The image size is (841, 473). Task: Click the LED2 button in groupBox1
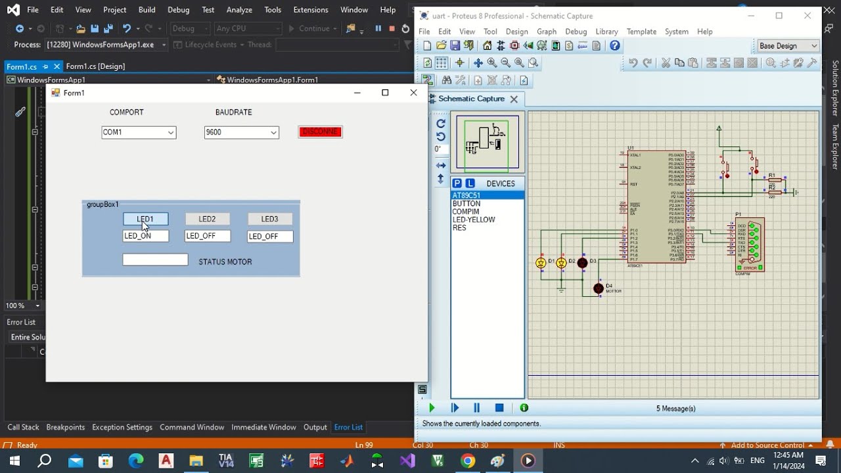(x=207, y=219)
